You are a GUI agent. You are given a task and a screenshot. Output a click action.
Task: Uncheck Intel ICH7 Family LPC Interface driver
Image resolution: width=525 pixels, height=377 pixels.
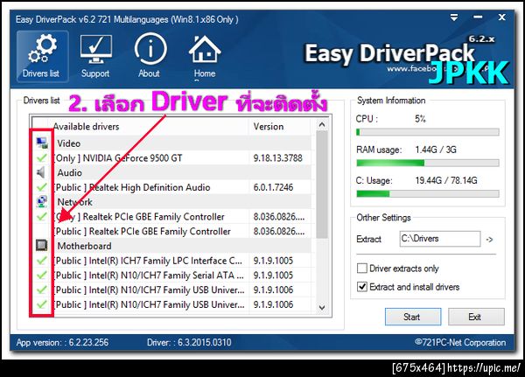[x=41, y=260]
